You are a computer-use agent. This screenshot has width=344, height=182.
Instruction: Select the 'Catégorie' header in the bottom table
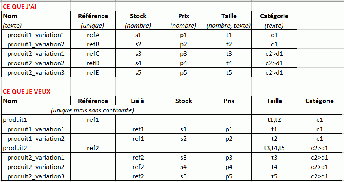click(x=320, y=101)
